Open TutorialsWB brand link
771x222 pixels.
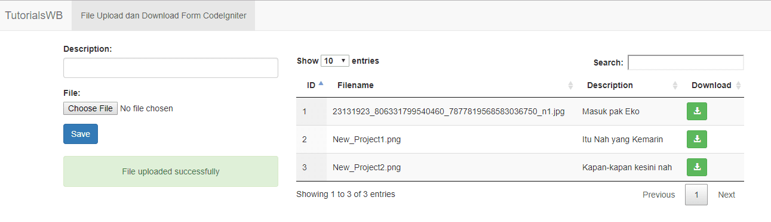point(34,15)
